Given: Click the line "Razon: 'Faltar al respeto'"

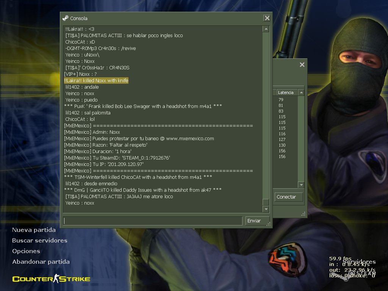Looking at the screenshot, I should point(106,145).
